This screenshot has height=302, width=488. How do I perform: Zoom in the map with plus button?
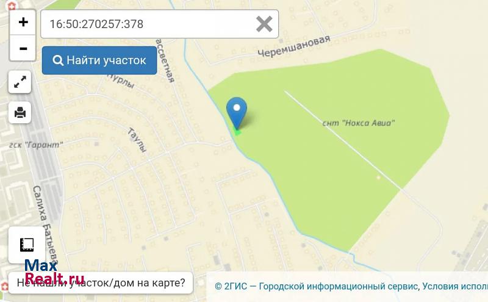point(23,22)
